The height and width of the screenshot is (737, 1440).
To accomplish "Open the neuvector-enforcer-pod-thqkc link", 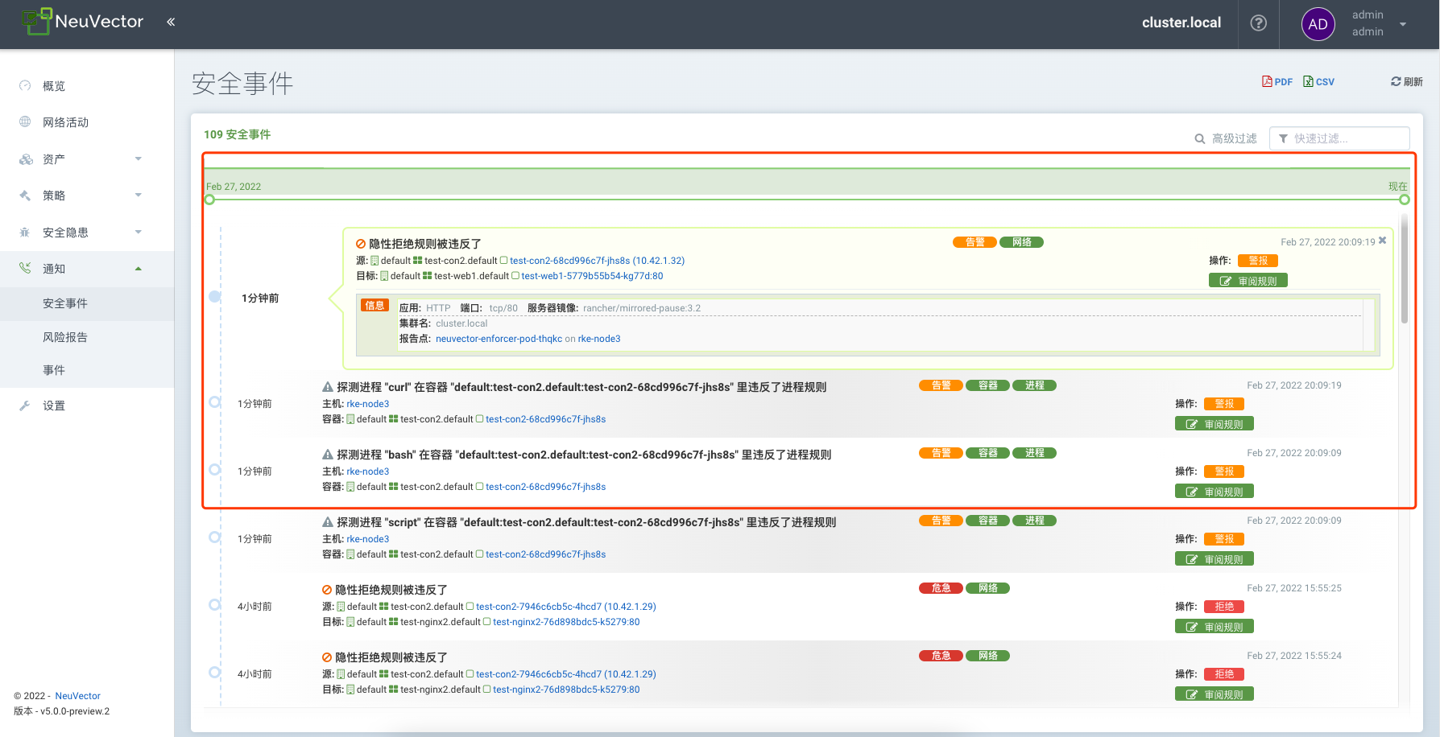I will (x=499, y=339).
